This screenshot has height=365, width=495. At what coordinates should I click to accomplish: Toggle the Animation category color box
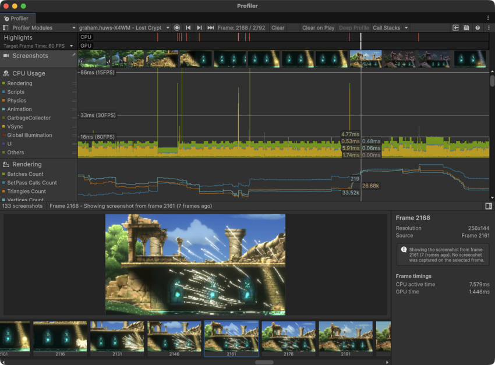(x=3, y=109)
